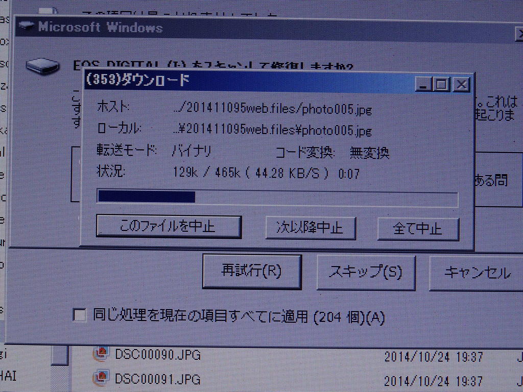Click the status text 129k / 465k

click(206, 173)
